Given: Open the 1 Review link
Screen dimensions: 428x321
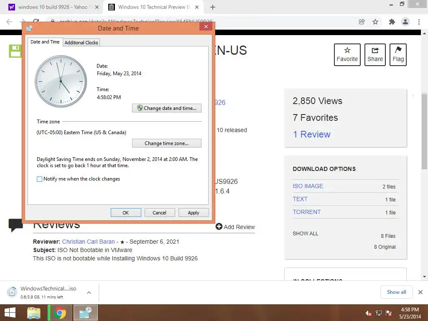Looking at the screenshot, I should [311, 134].
